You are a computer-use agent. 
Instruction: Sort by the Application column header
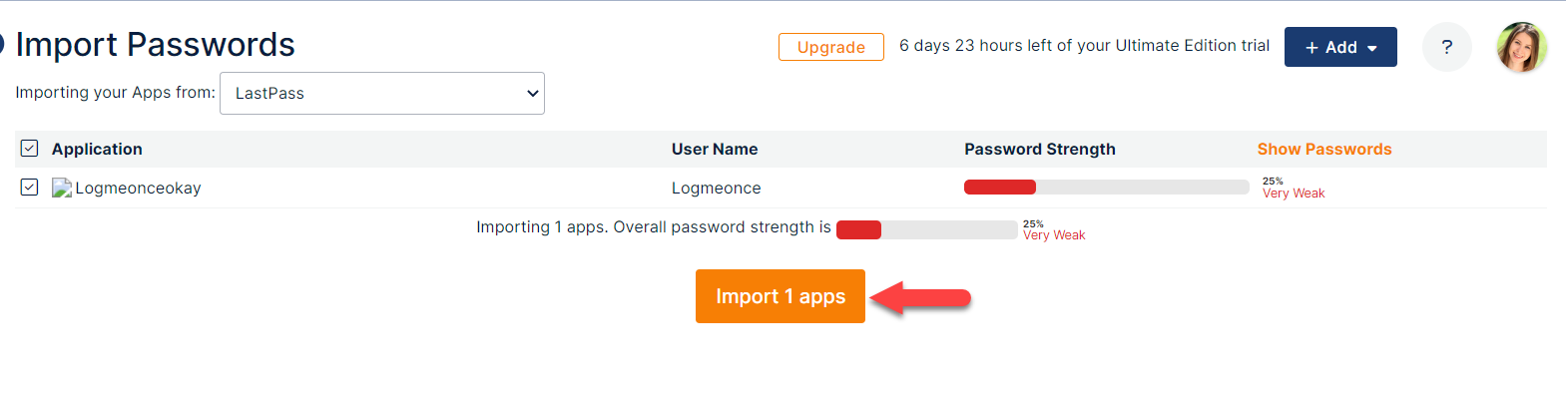tap(97, 149)
